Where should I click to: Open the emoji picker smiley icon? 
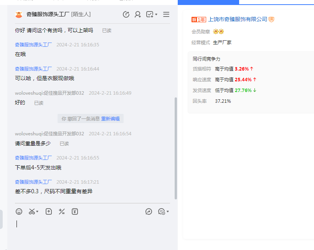coord(19,211)
